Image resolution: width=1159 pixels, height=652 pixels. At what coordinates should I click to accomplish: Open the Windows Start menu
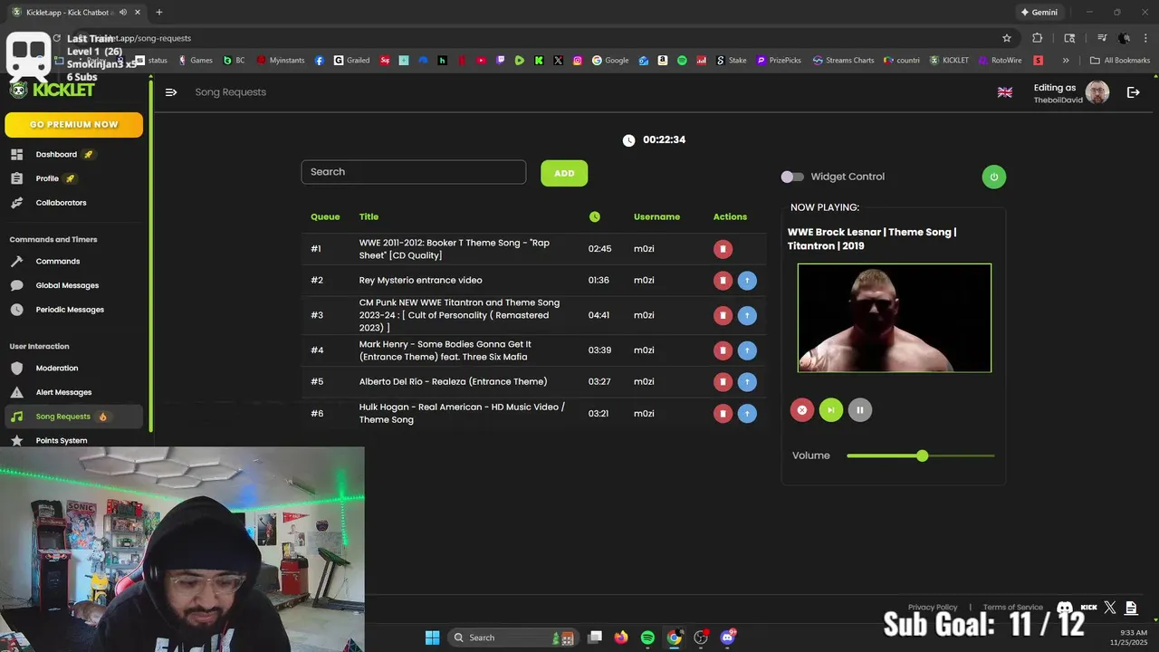coord(432,638)
